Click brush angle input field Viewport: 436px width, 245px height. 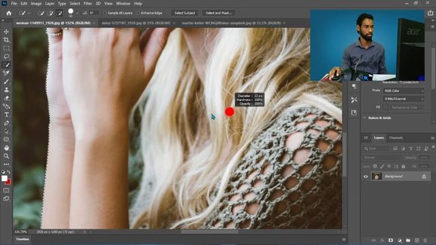coord(94,13)
